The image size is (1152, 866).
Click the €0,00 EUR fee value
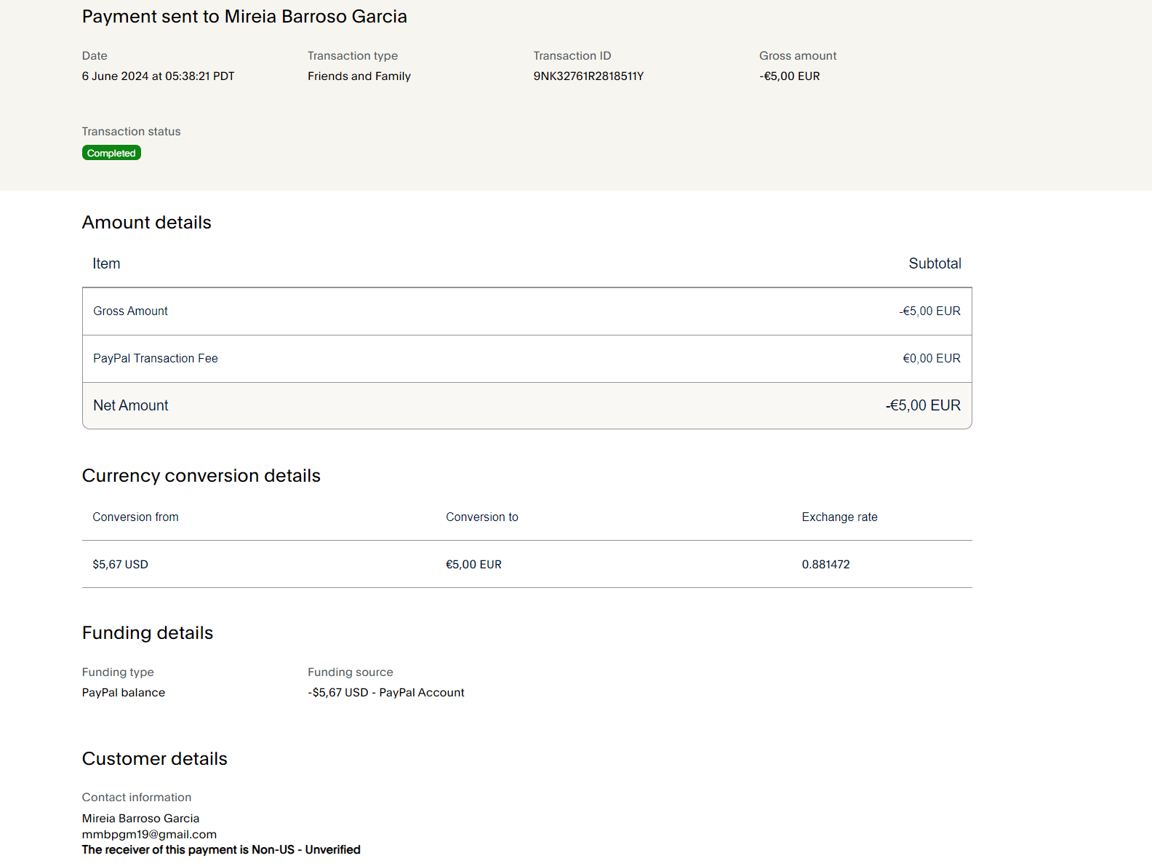click(x=931, y=358)
